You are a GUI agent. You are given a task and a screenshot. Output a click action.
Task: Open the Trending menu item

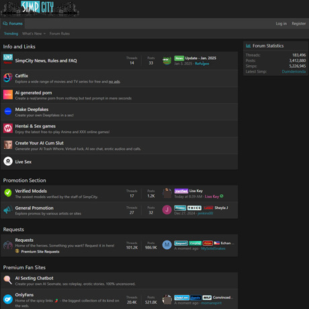(x=11, y=34)
